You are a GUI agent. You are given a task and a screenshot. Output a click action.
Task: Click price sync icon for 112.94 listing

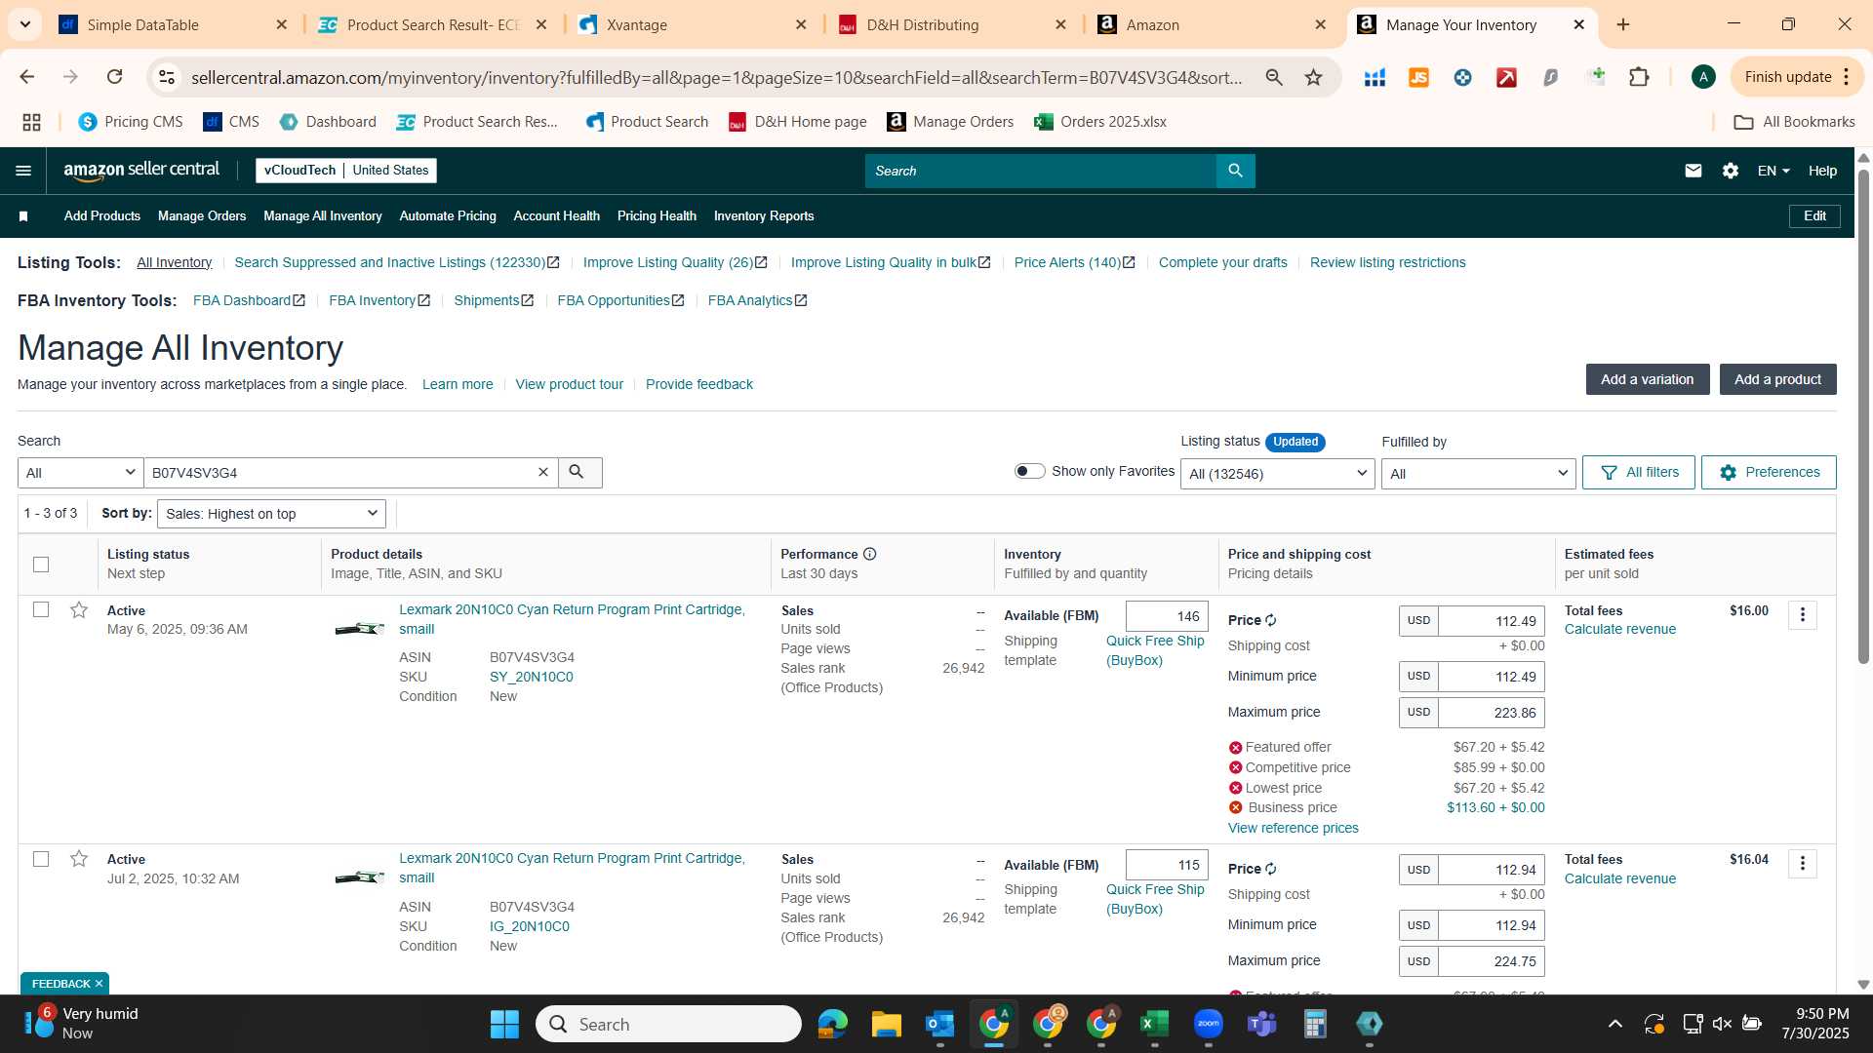(1271, 869)
